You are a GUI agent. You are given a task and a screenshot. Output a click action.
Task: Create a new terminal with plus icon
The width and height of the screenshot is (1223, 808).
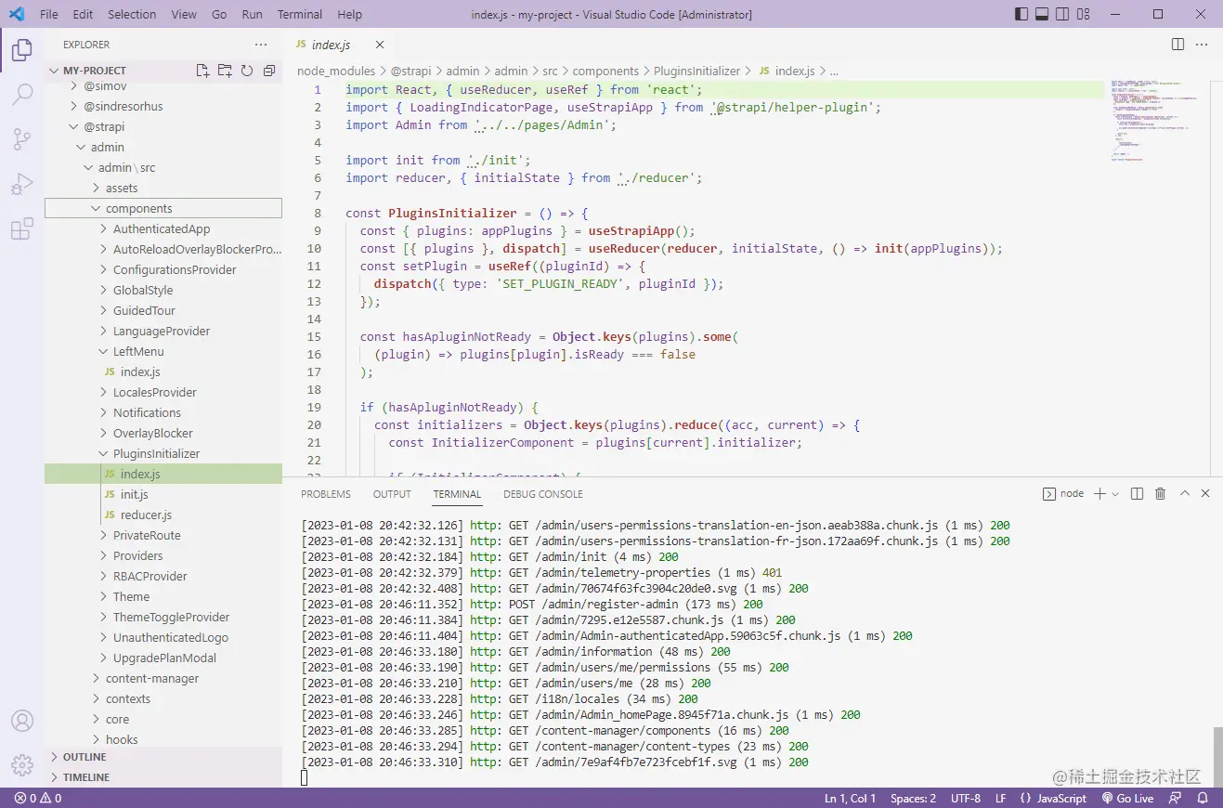coord(1099,494)
